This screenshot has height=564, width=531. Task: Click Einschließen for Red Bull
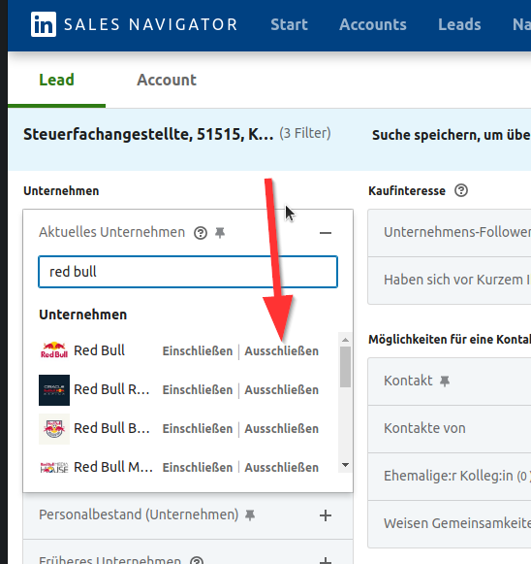click(x=198, y=351)
